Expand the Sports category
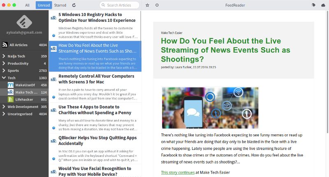 pos(4,71)
